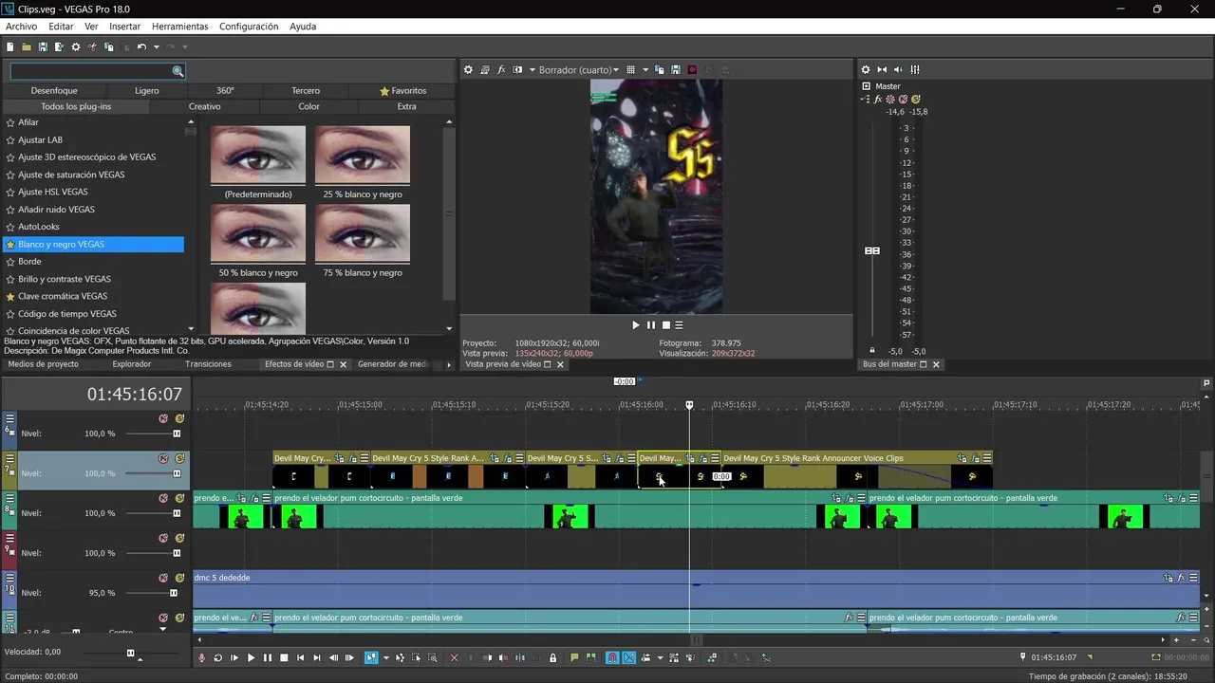Open Archivo menu
1215x683 pixels.
pos(21,27)
